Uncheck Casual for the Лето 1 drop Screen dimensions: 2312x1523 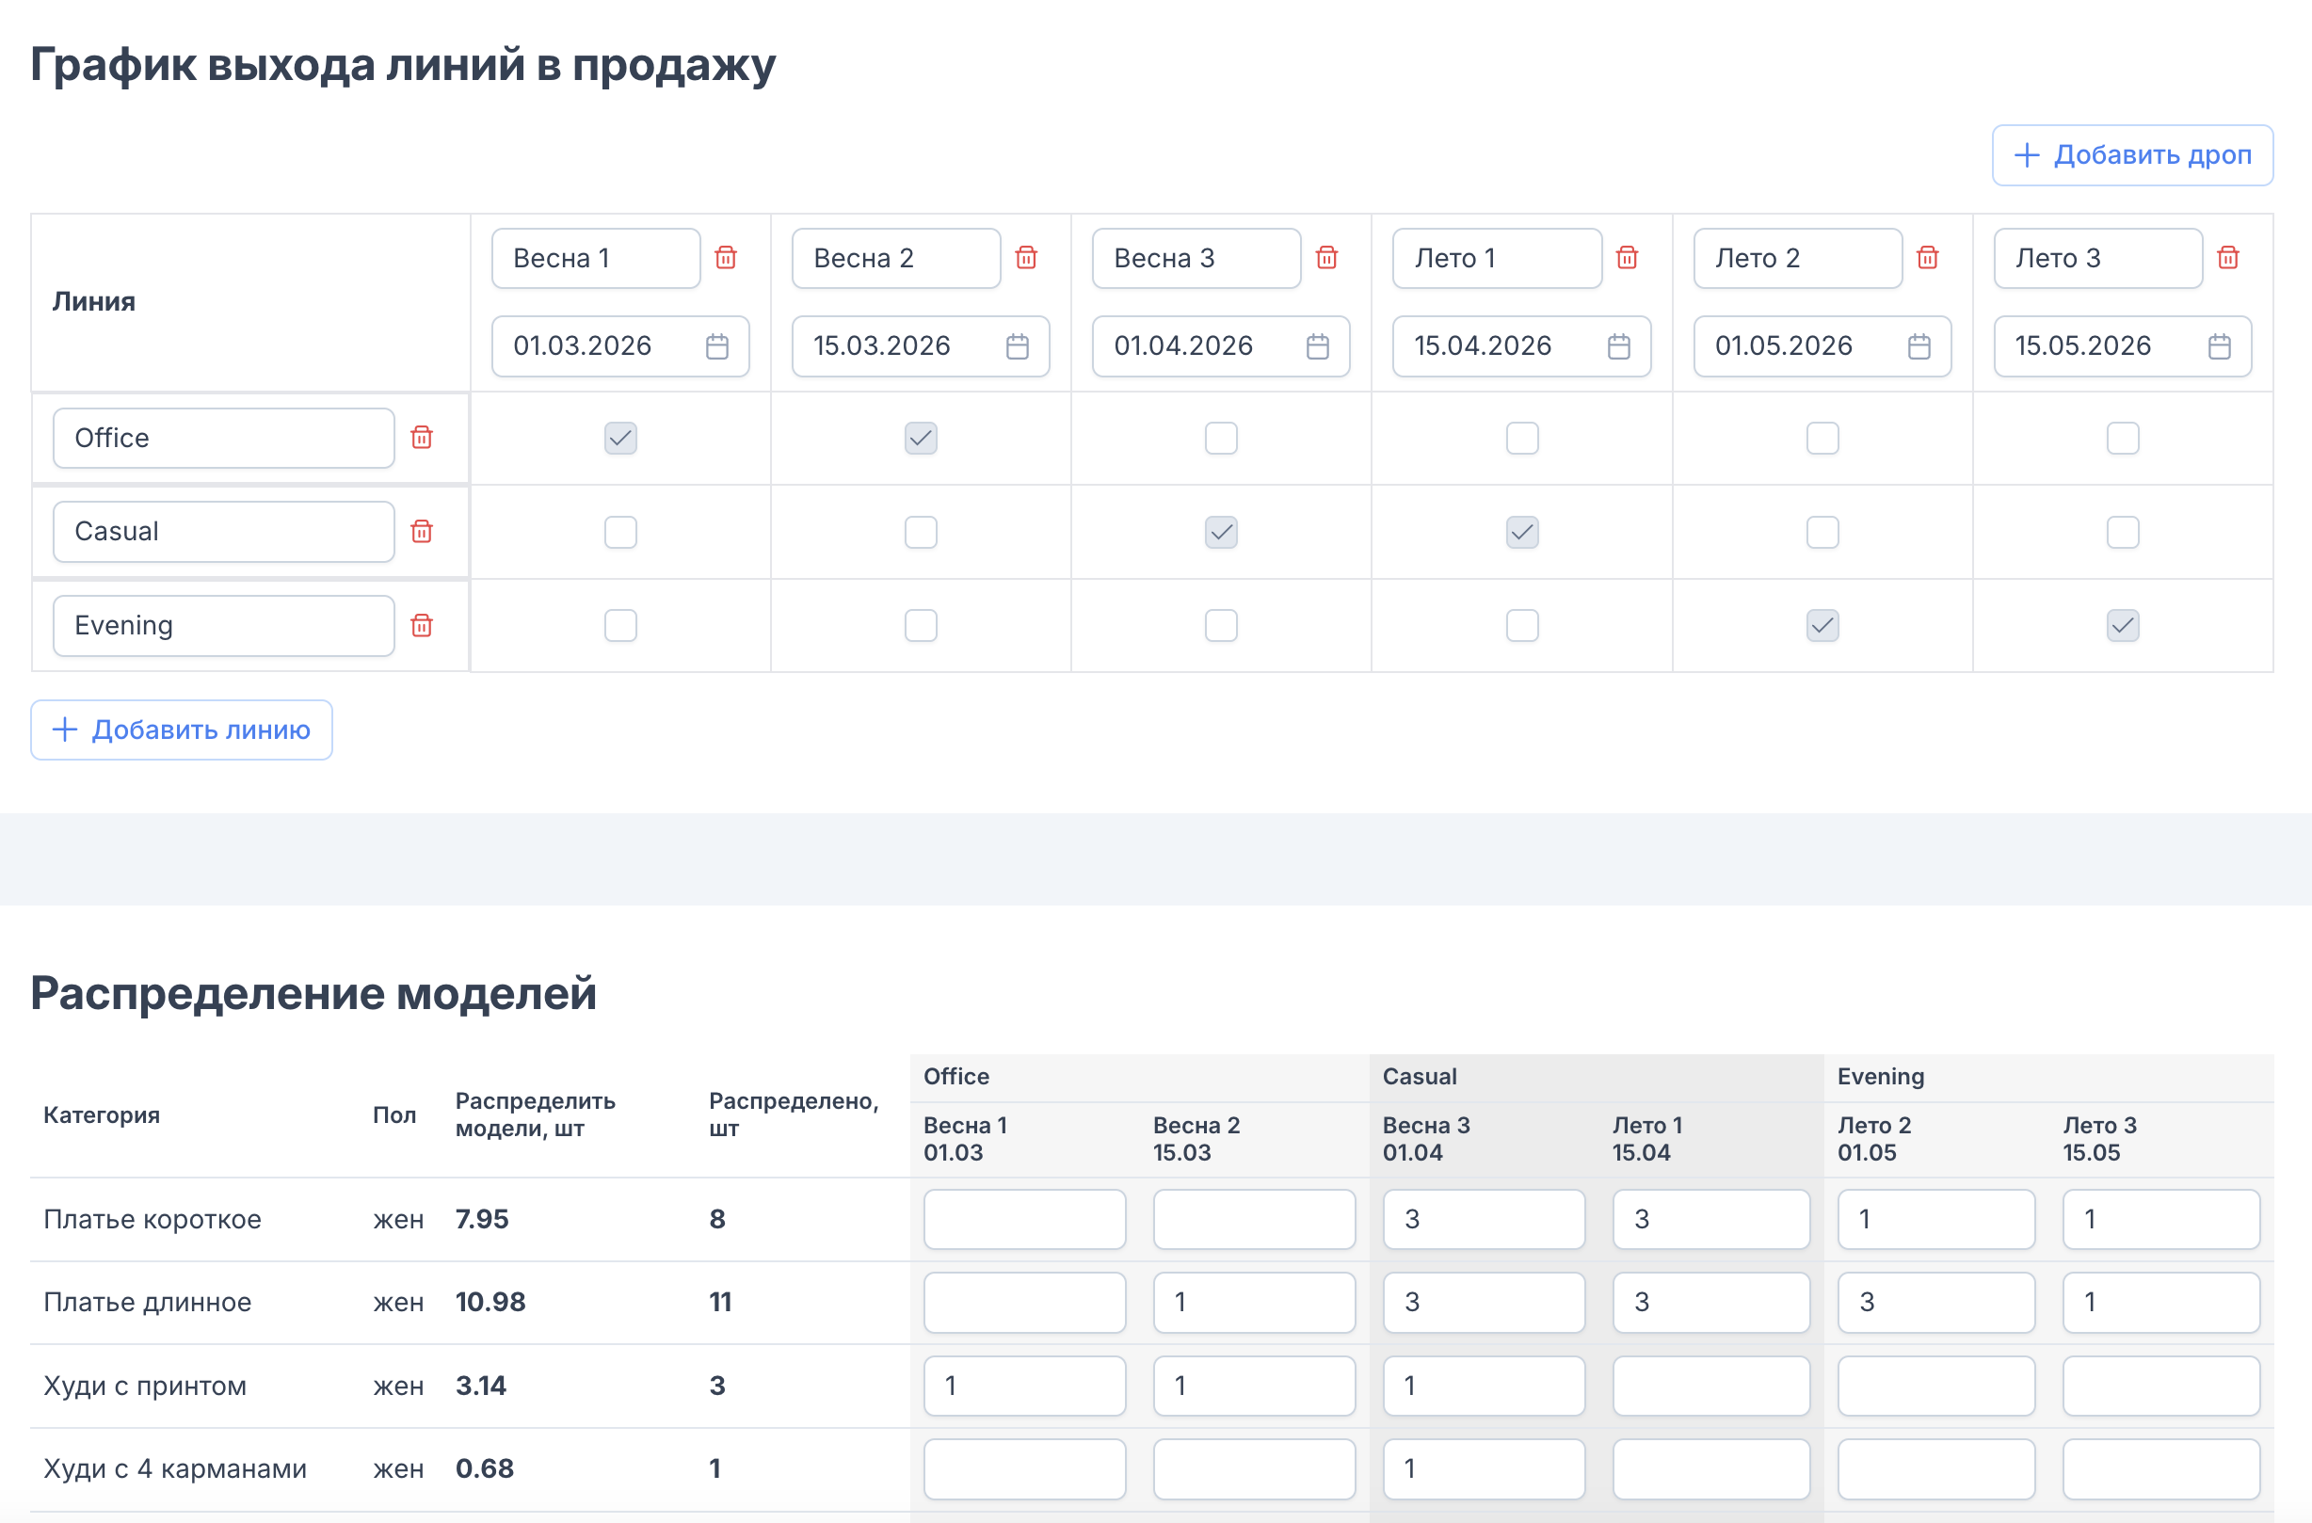[1522, 532]
